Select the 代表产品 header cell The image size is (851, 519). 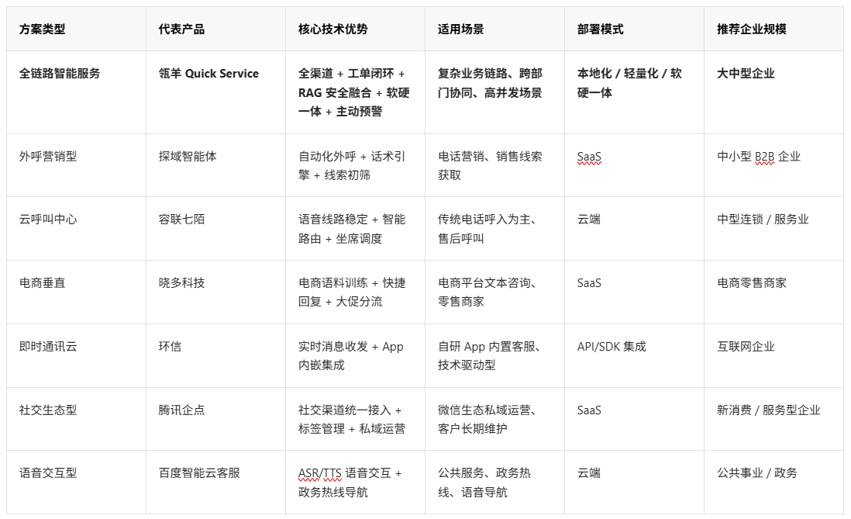(215, 29)
